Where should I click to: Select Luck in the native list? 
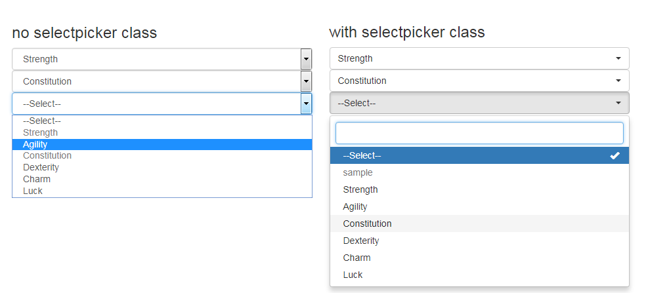[x=162, y=191]
